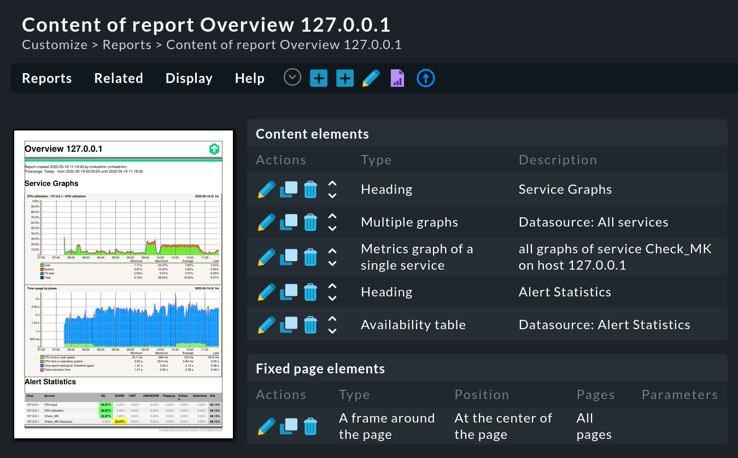738x458 pixels.
Task: Move the Availability table element up
Action: point(332,320)
